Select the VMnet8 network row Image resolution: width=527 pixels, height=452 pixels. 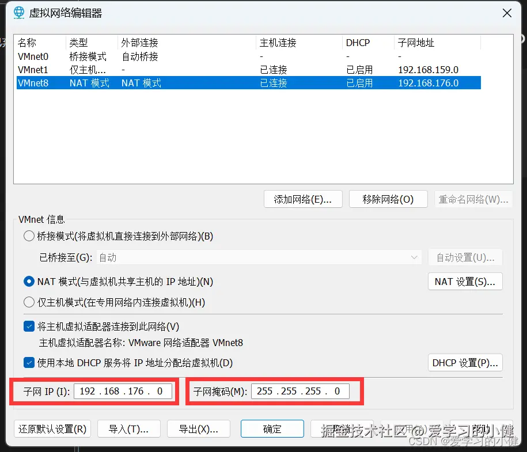click(x=249, y=83)
